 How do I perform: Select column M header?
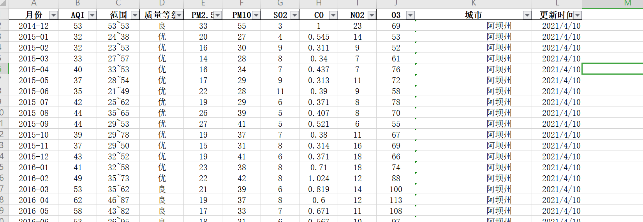coord(613,4)
